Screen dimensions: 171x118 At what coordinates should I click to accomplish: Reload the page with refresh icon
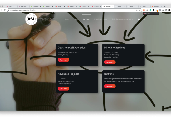point(5,10)
